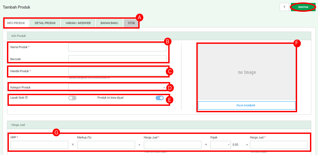
Task: Click the HPP input field
Action: click(39, 145)
